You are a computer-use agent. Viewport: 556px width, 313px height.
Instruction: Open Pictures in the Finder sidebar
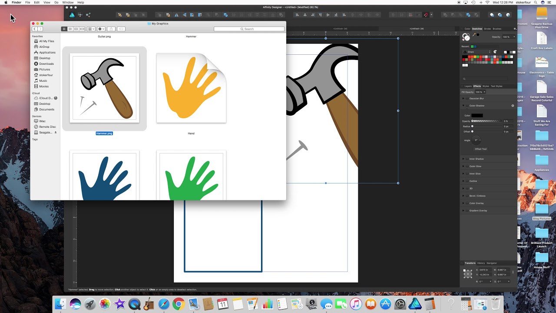(43, 70)
